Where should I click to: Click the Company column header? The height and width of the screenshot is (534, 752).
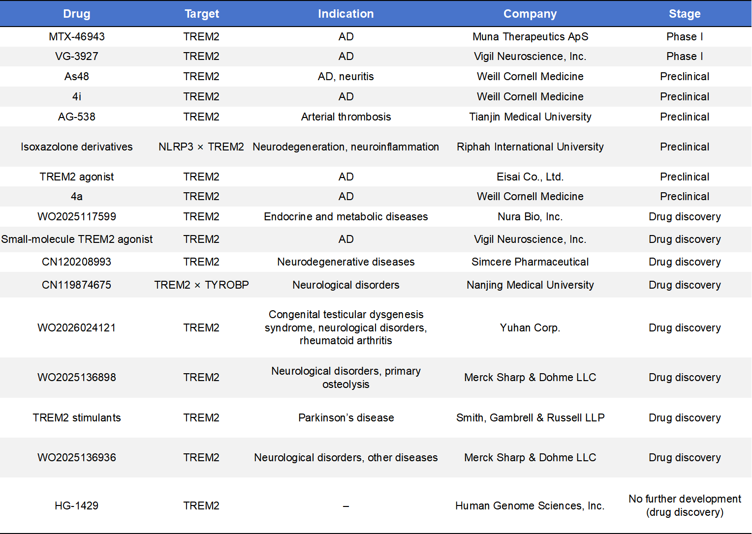point(530,14)
